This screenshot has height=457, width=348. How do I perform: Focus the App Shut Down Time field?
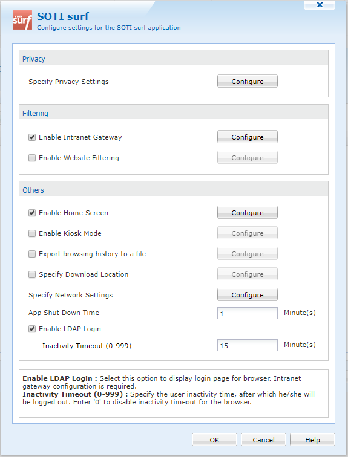pos(248,313)
